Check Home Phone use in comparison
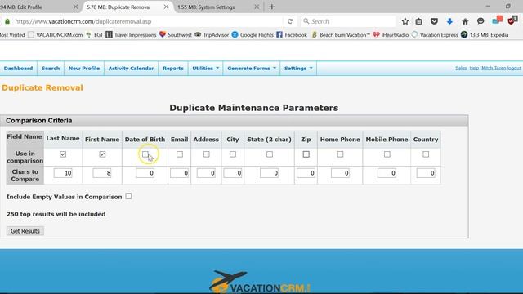 [340, 154]
